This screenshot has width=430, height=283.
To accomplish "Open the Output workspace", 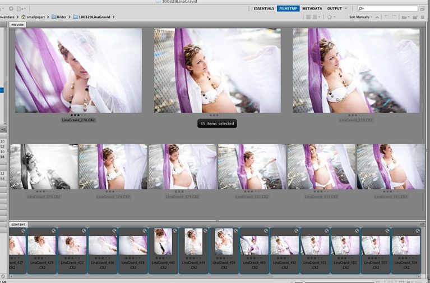I will tap(334, 9).
